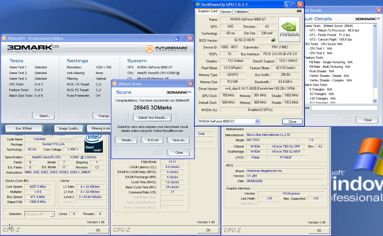Click the FSB:DRAM 13:11 value
383x236 pixels.
(172, 162)
